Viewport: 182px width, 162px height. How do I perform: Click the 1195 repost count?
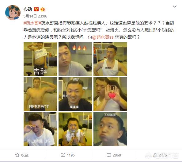point(71,155)
